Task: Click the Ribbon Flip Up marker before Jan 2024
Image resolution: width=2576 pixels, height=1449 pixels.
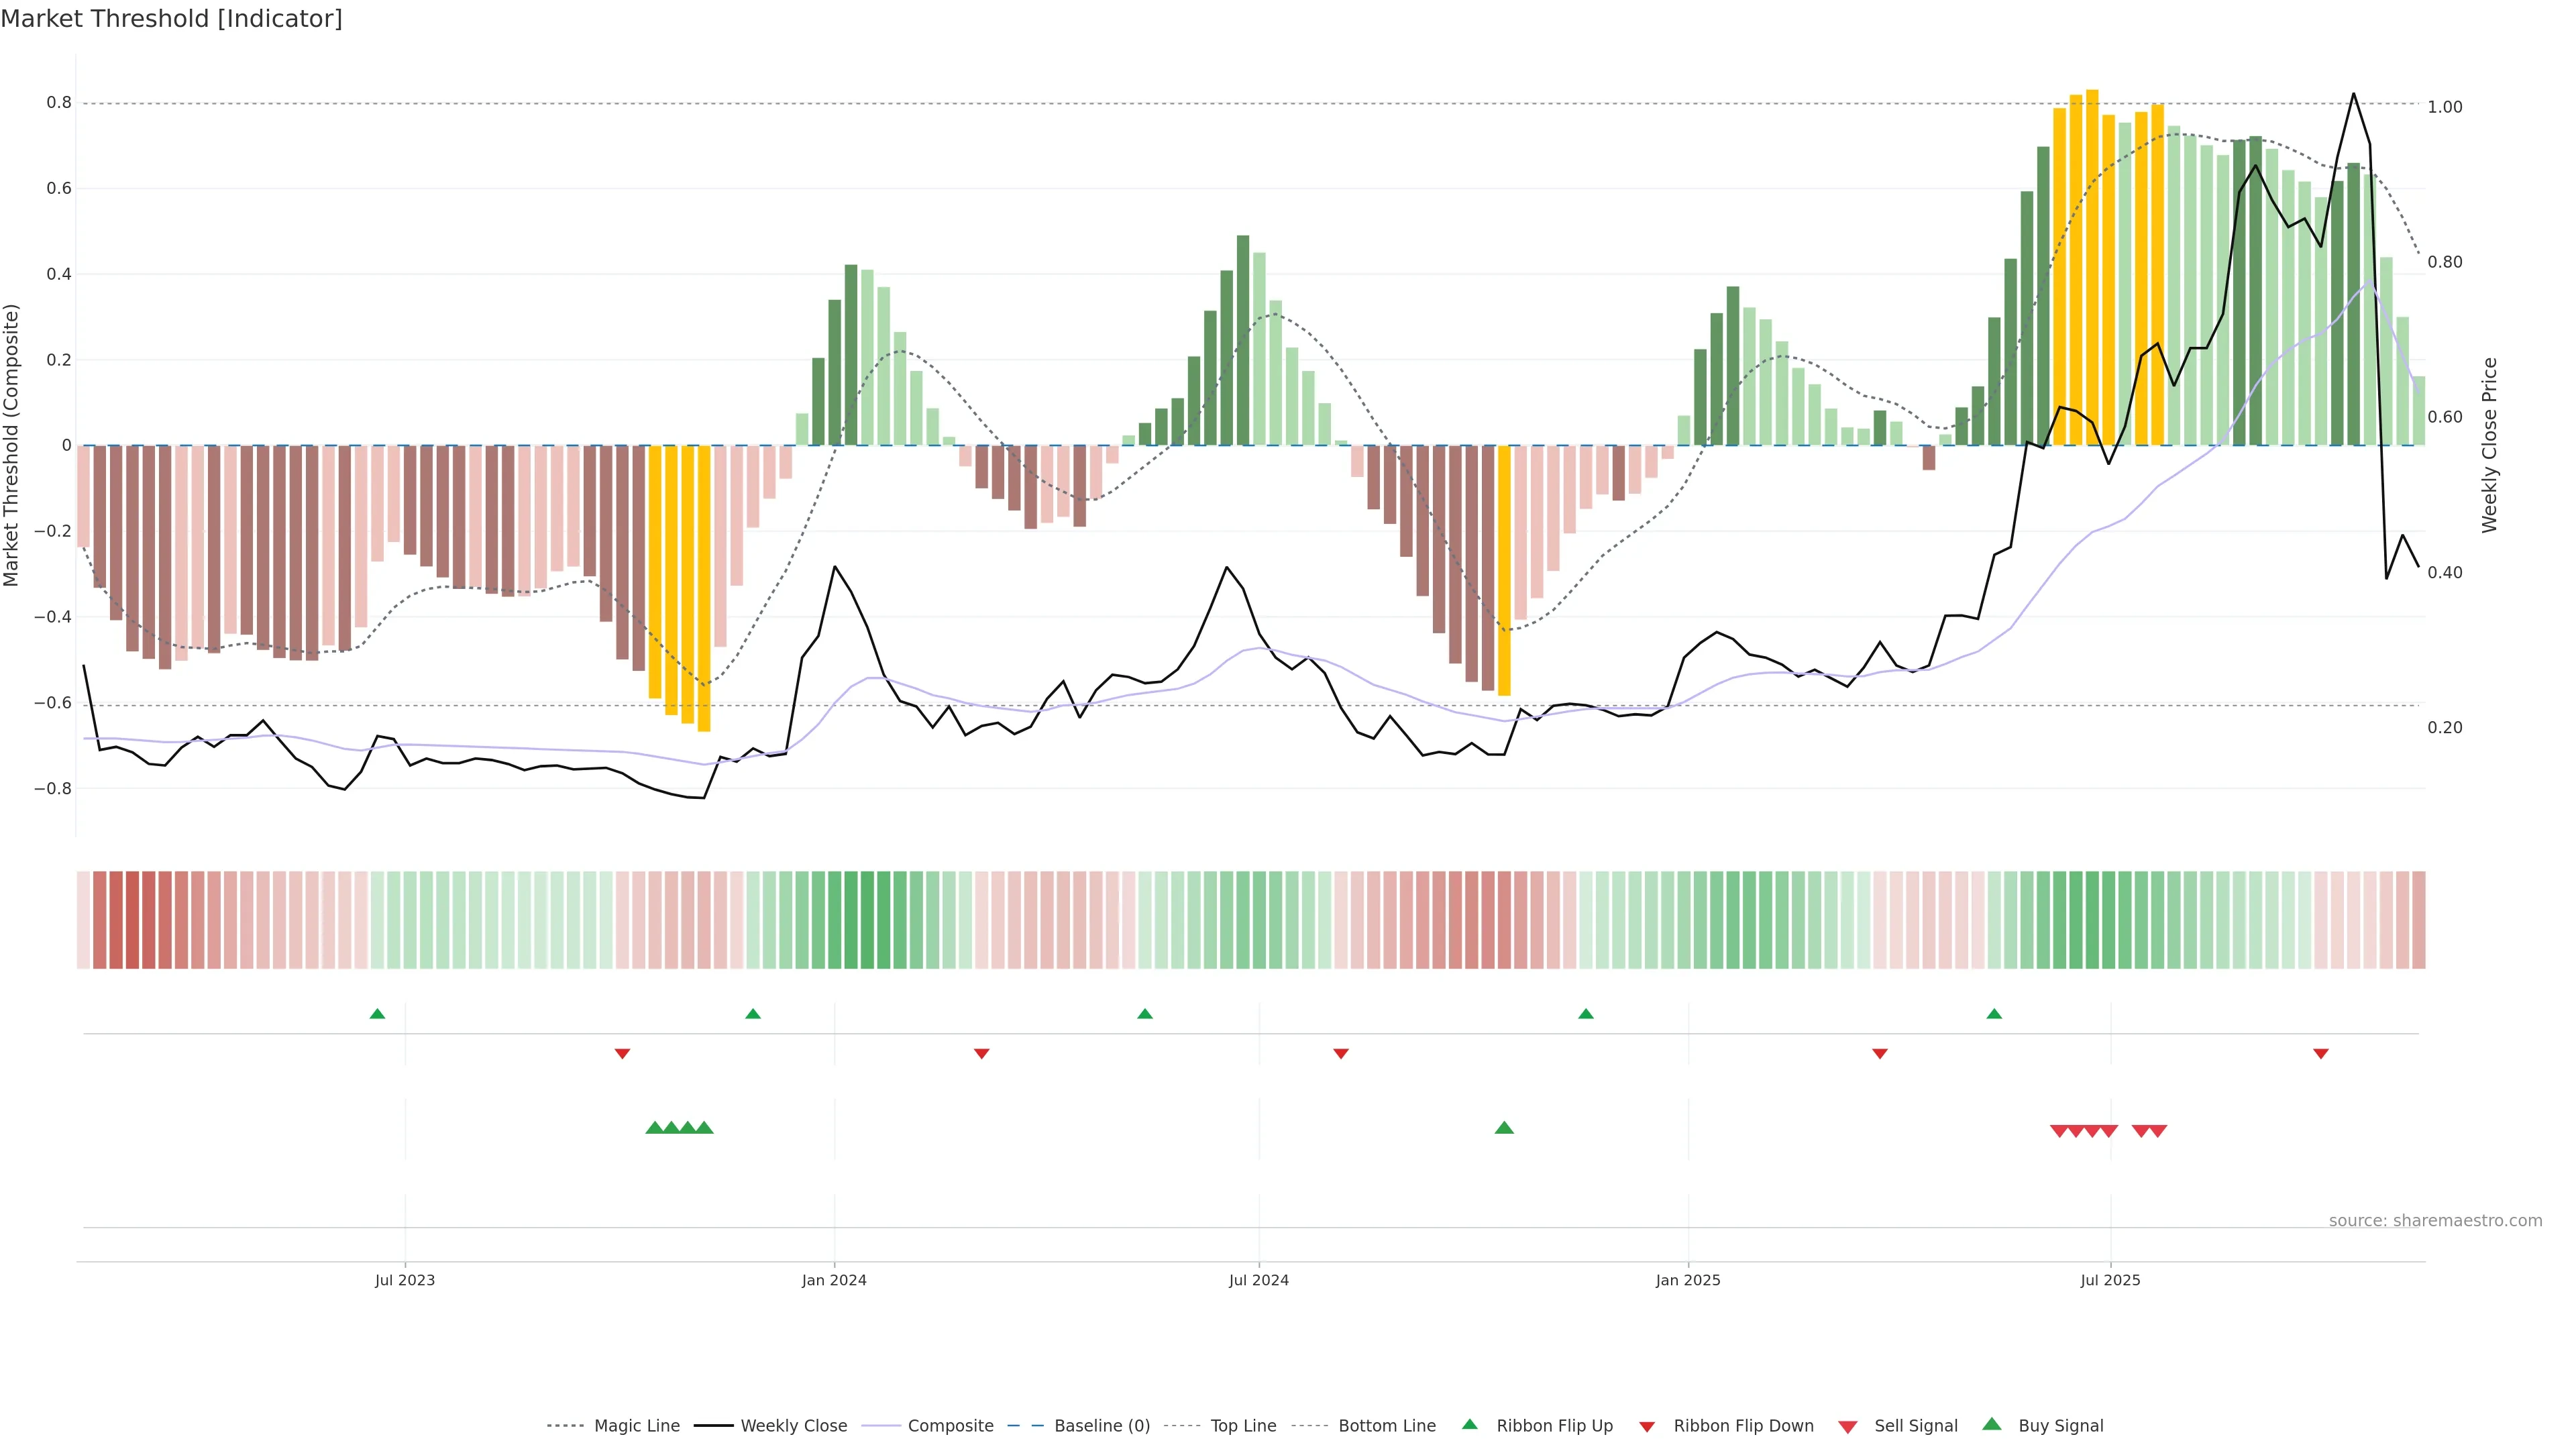Action: tap(753, 1014)
